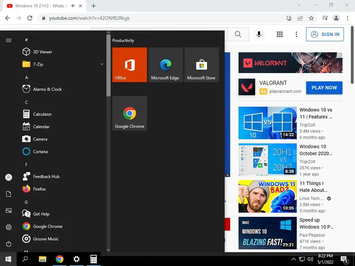Click the Productivity group title
Screen dimensions: 355x266
(123, 41)
